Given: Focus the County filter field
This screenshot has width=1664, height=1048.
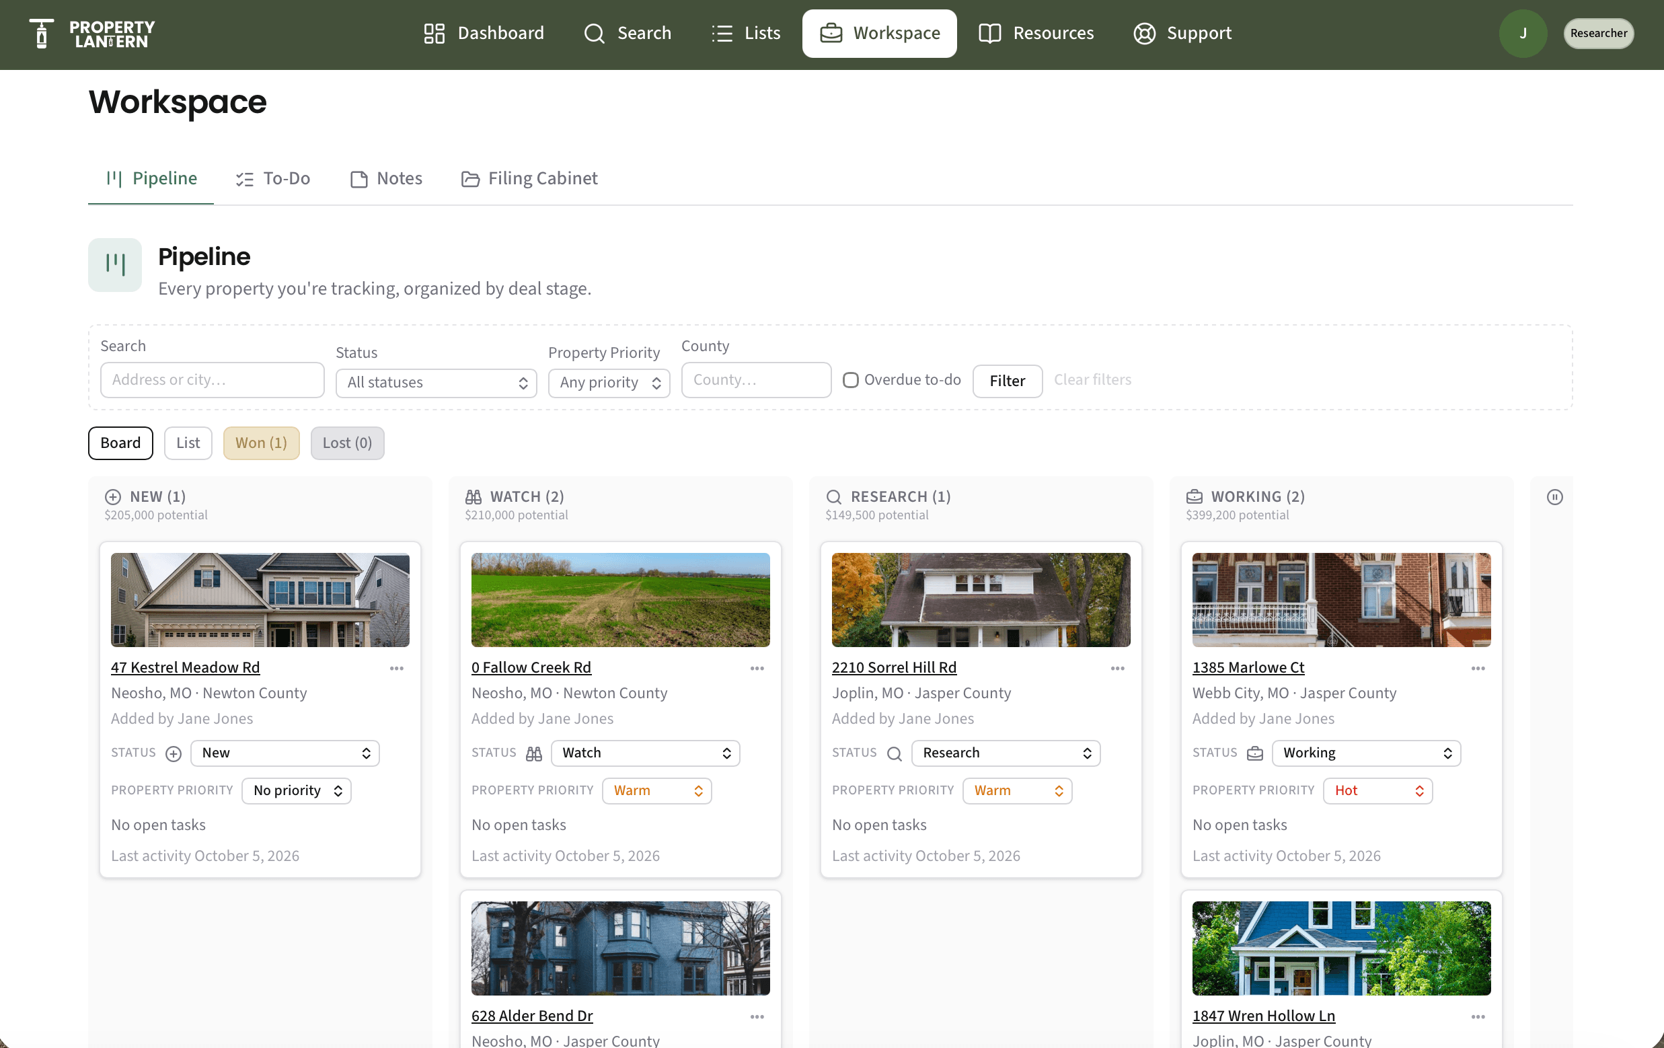Looking at the screenshot, I should tap(756, 379).
